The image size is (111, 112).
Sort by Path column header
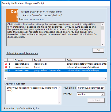coord(86,60)
